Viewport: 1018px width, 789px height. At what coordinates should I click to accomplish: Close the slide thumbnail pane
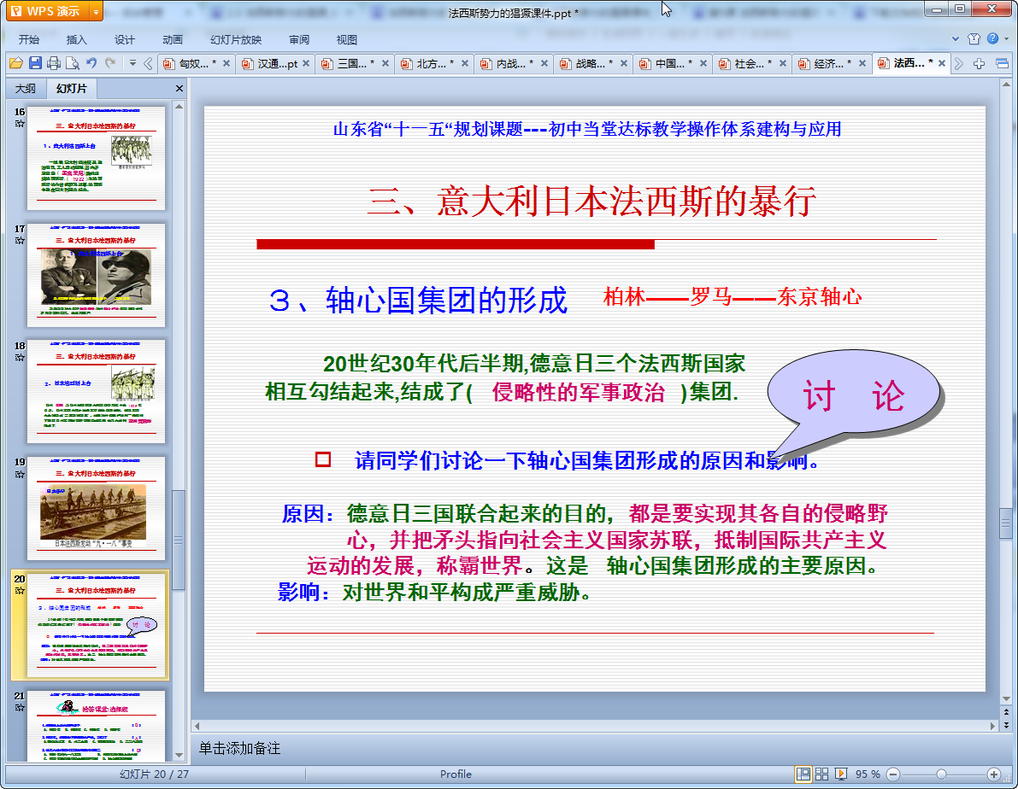pos(179,88)
